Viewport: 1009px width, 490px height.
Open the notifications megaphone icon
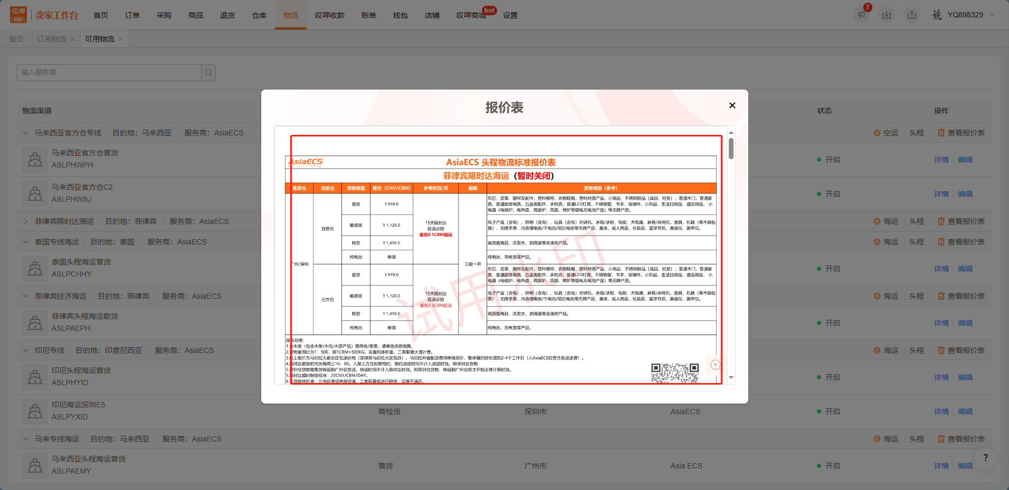pos(861,15)
